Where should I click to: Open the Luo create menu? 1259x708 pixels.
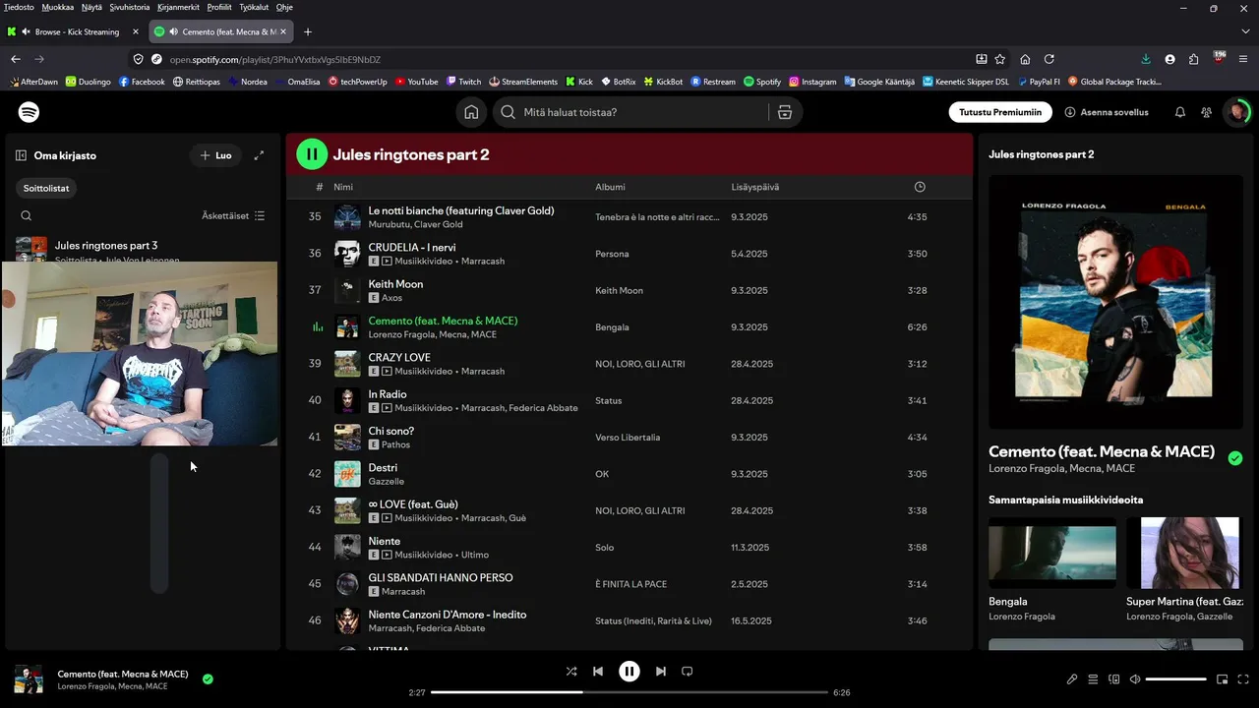point(215,155)
